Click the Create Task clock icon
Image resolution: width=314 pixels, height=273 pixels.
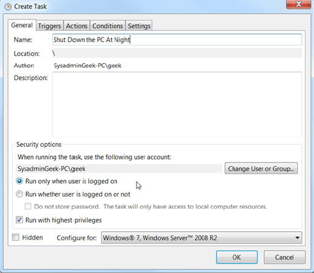tap(8, 7)
